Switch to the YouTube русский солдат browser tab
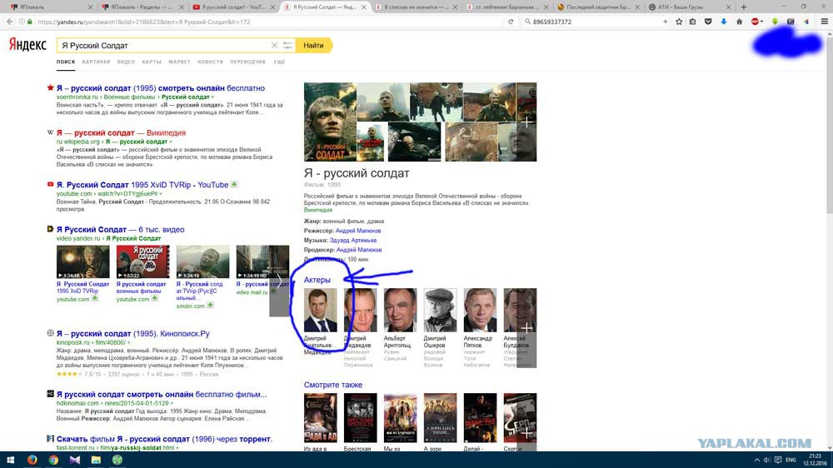The image size is (833, 468). coord(232,7)
